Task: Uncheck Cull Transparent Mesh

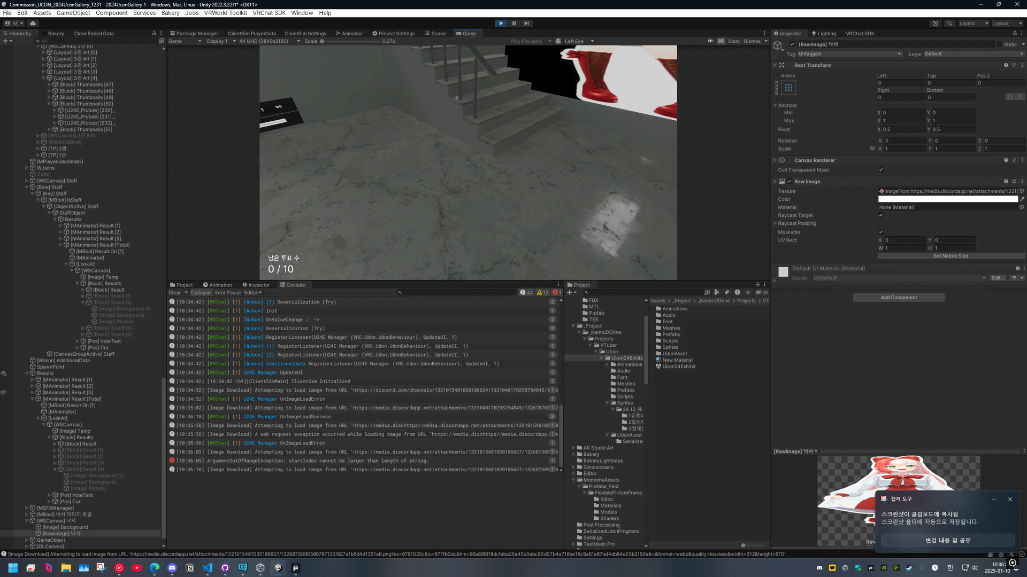Action: tap(881, 170)
